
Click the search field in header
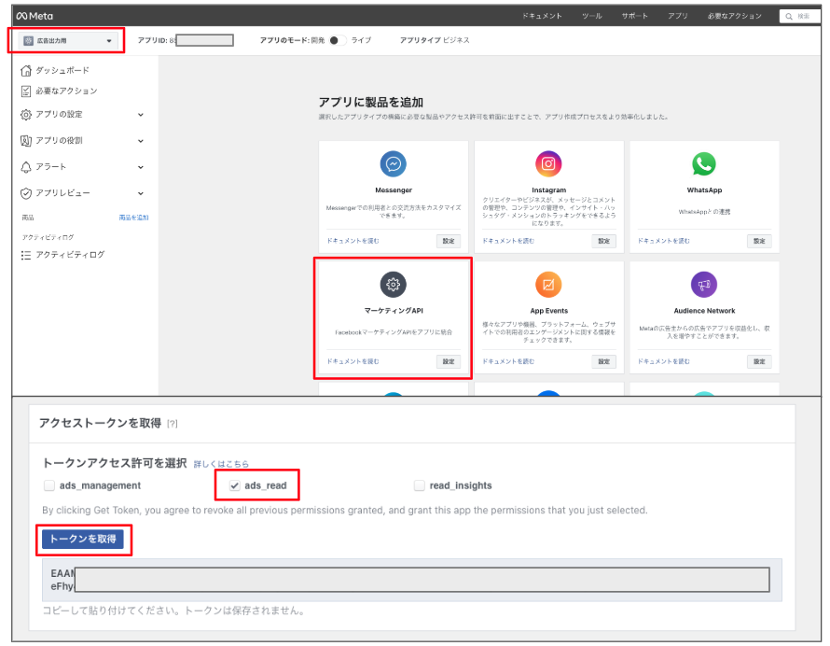click(801, 16)
